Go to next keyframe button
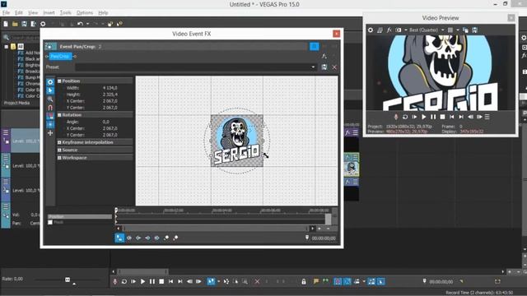Image resolution: width=527 pixels, height=296 pixels. tap(147, 238)
